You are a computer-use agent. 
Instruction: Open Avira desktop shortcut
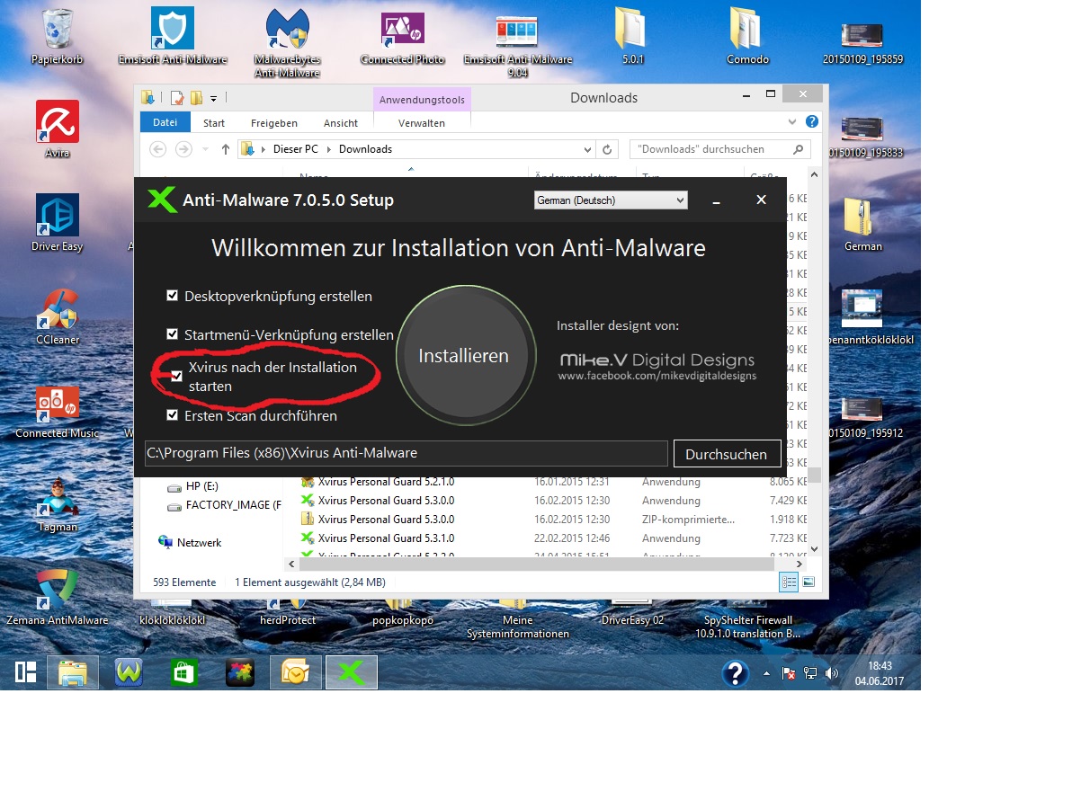pyautogui.click(x=58, y=129)
